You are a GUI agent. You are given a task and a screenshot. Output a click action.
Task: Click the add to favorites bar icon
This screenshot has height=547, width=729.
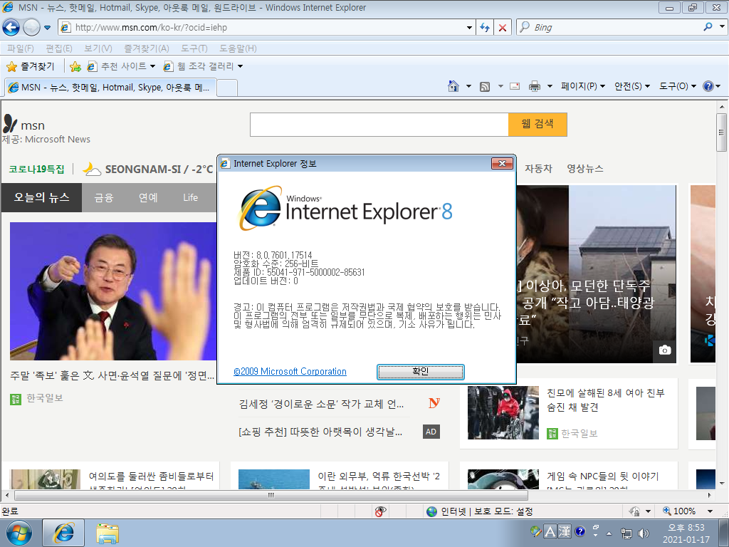tap(75, 66)
